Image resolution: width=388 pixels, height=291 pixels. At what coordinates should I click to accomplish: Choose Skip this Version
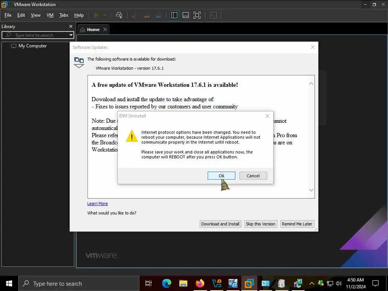click(260, 224)
